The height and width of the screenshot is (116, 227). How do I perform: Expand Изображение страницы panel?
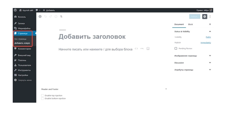point(192,56)
